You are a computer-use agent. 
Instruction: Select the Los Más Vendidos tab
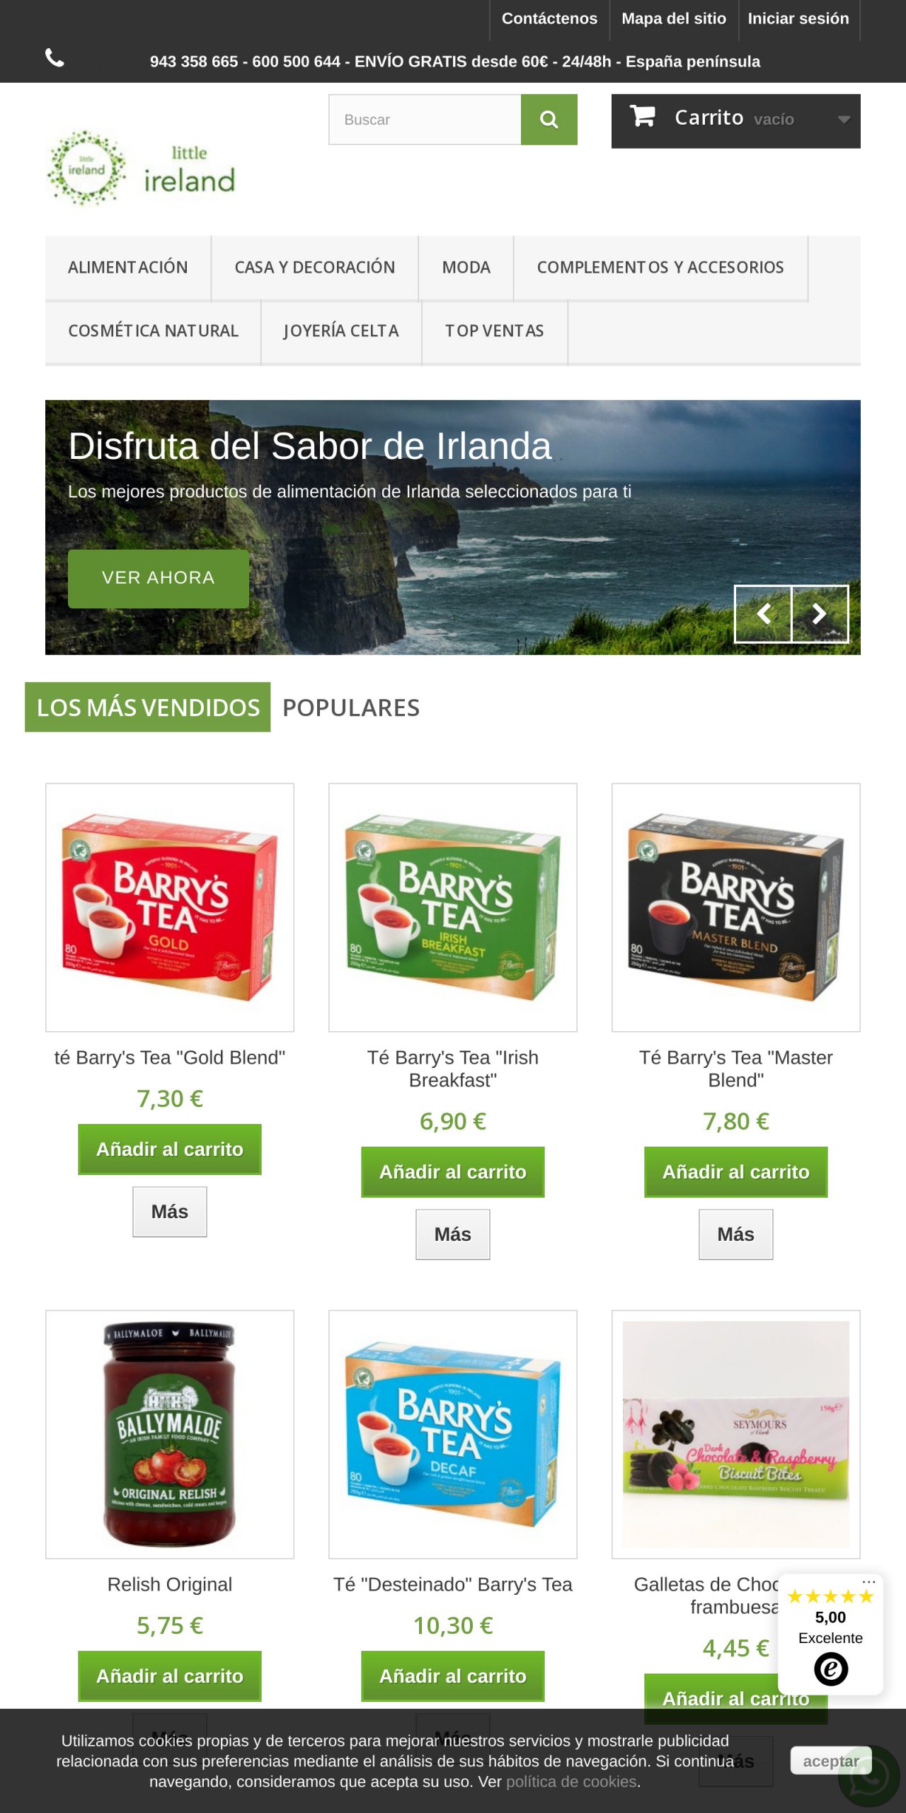coord(148,707)
